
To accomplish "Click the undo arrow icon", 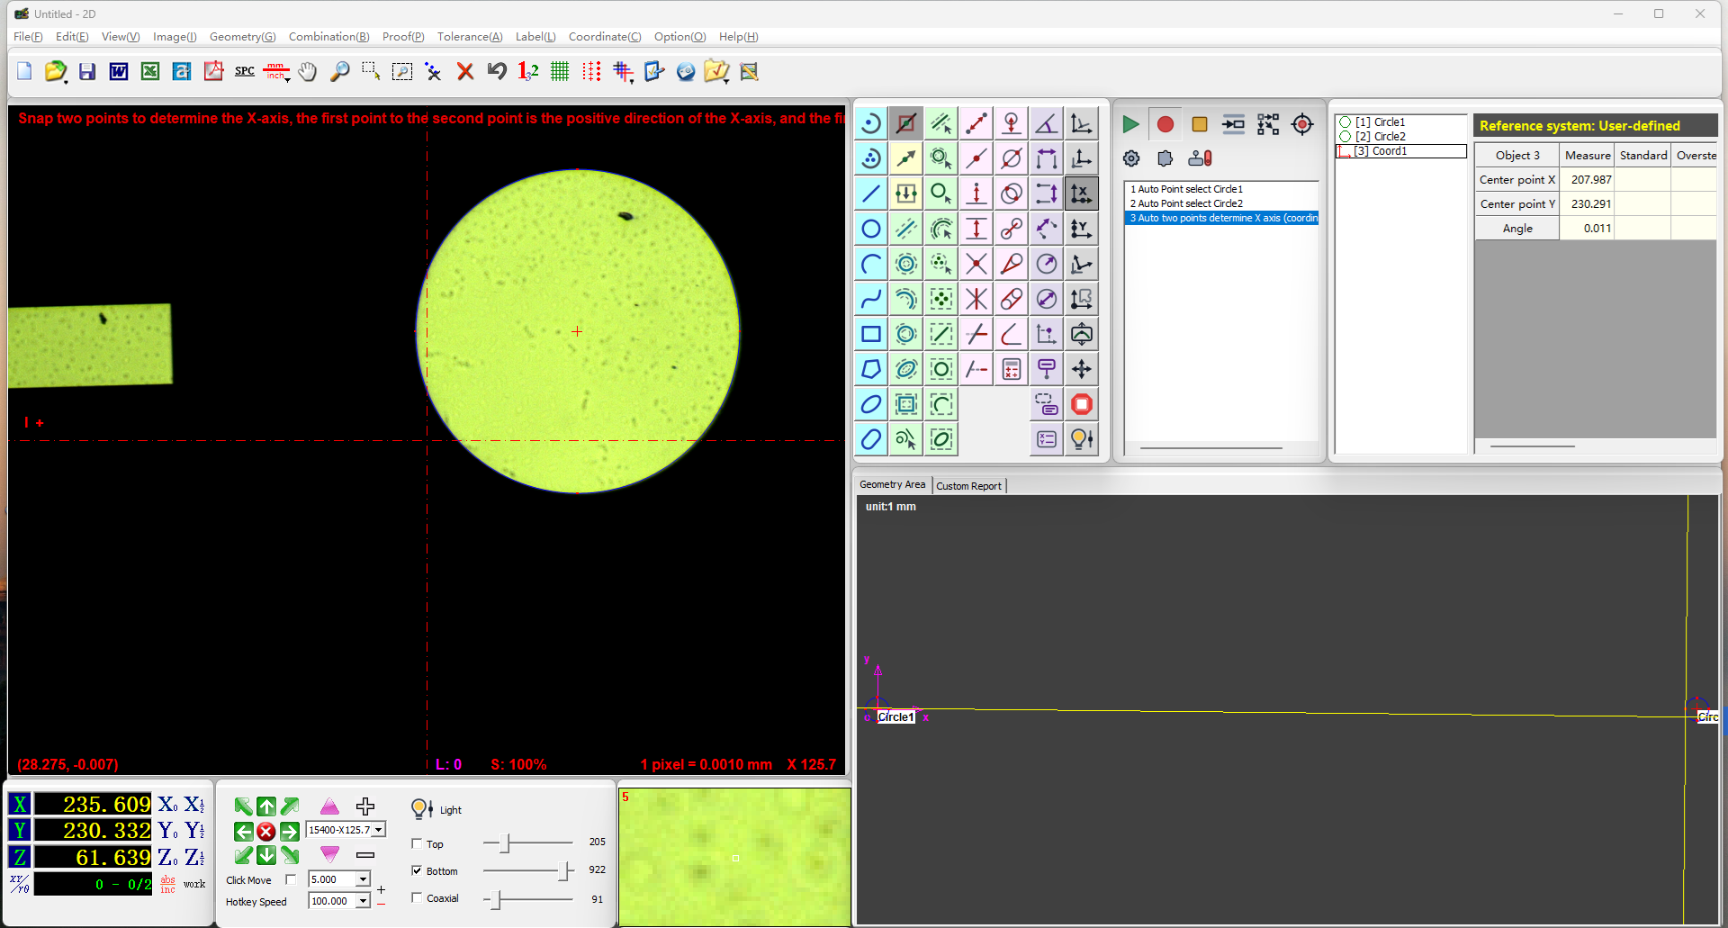I will pyautogui.click(x=497, y=71).
